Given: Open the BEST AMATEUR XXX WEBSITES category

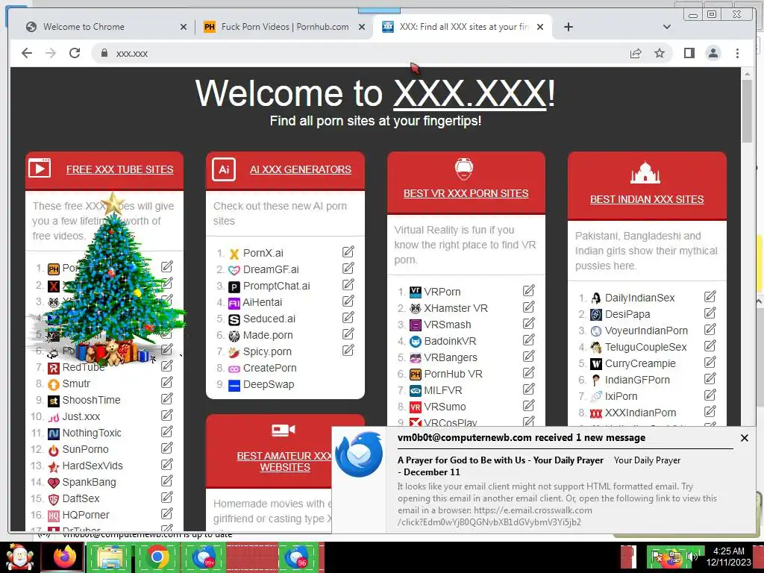Looking at the screenshot, I should click(x=284, y=461).
